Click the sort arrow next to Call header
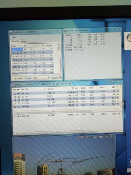 point(45,89)
